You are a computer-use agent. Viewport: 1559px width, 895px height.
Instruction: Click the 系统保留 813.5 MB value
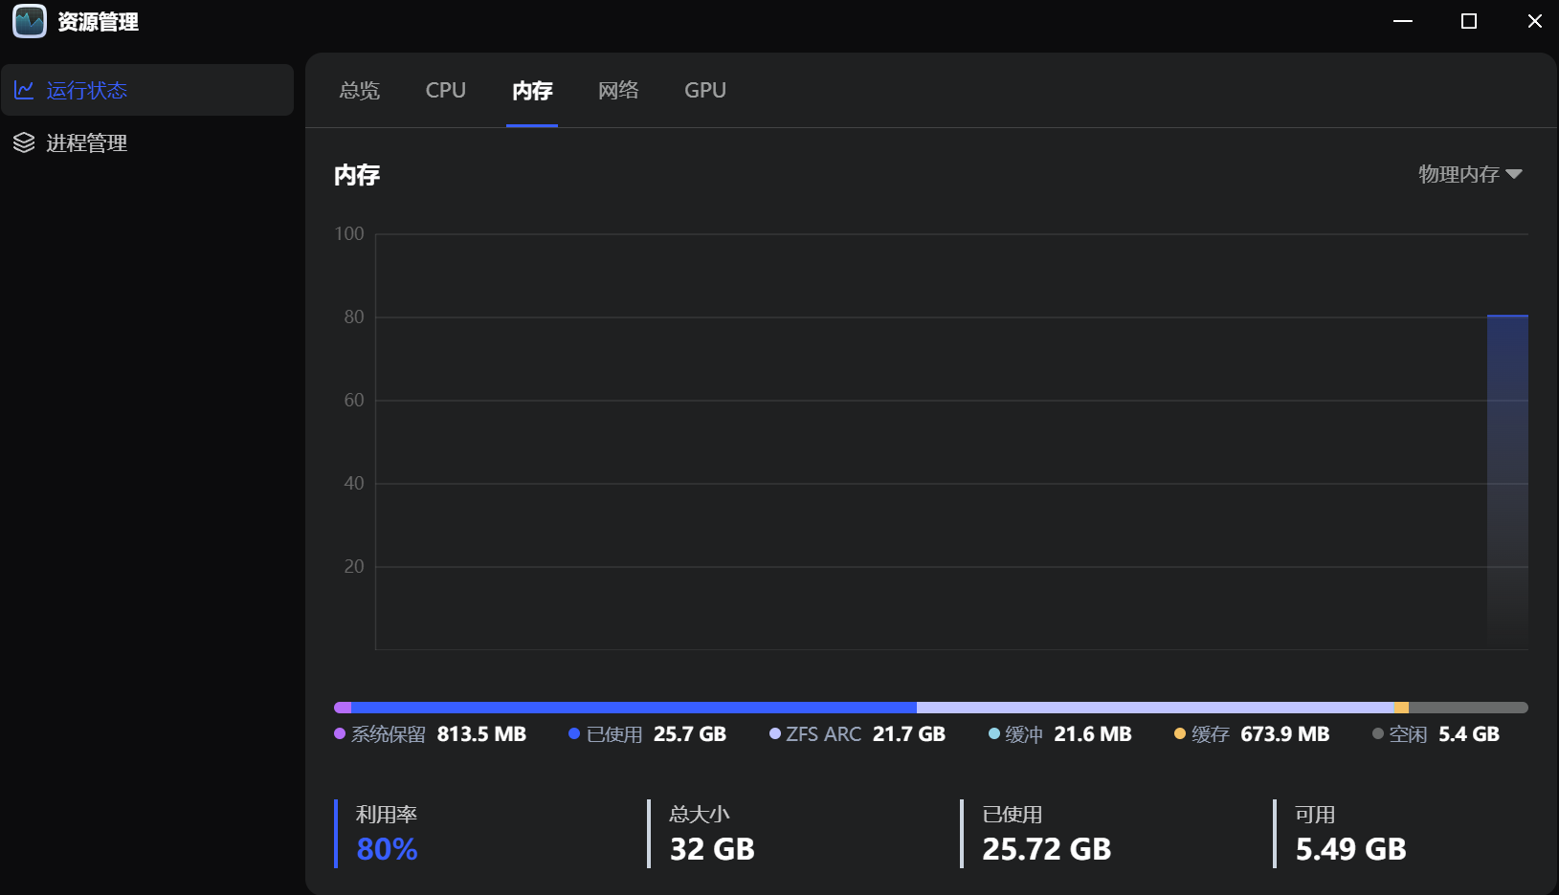[x=481, y=734]
